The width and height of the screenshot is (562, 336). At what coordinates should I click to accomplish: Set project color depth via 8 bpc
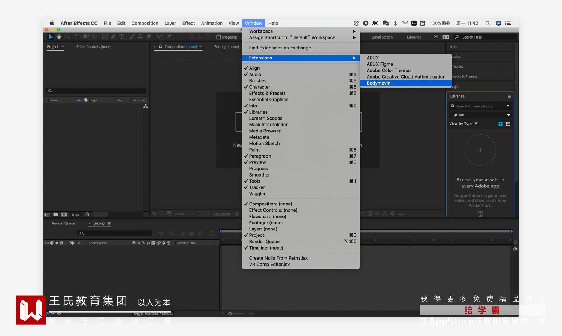[x=76, y=214]
